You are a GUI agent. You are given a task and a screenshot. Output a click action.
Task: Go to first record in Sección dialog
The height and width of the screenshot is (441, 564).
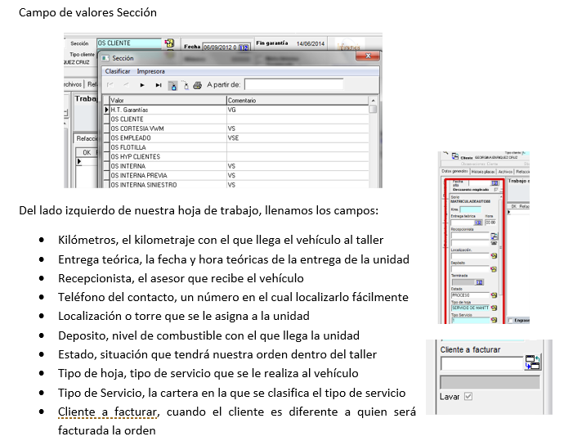point(110,85)
